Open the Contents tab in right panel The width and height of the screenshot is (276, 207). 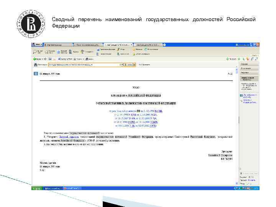click(249, 68)
